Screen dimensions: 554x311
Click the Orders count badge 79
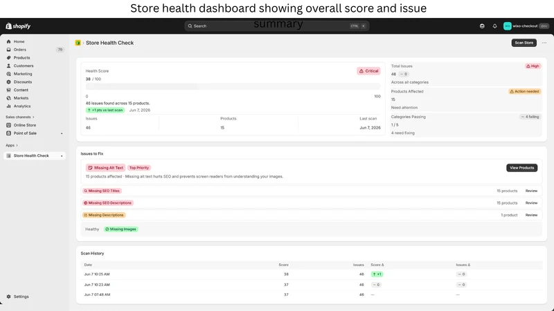point(60,50)
